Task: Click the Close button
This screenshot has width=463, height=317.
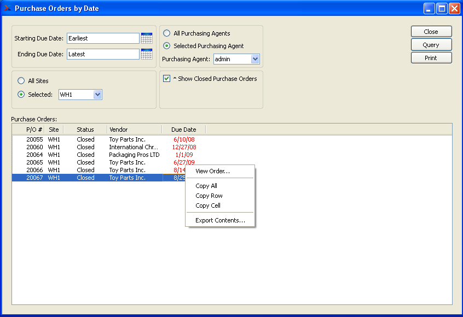Action: pyautogui.click(x=431, y=32)
